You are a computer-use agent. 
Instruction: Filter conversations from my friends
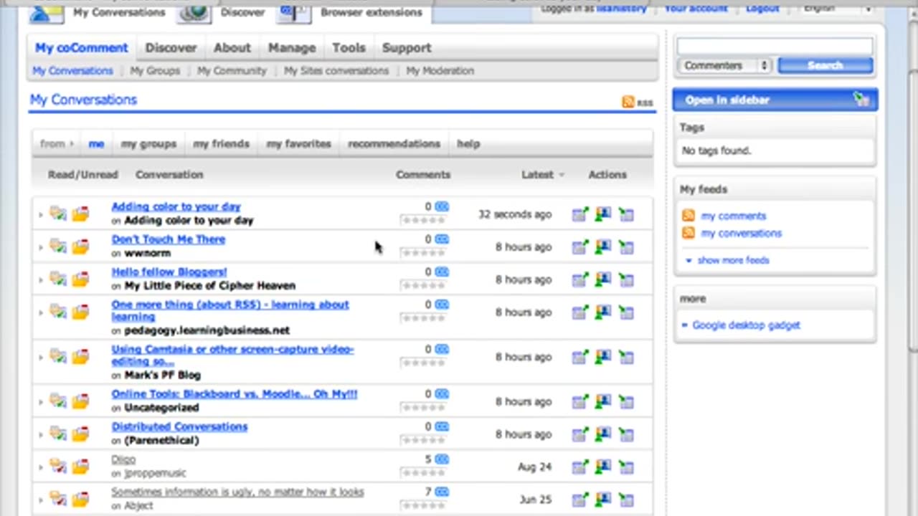click(221, 143)
